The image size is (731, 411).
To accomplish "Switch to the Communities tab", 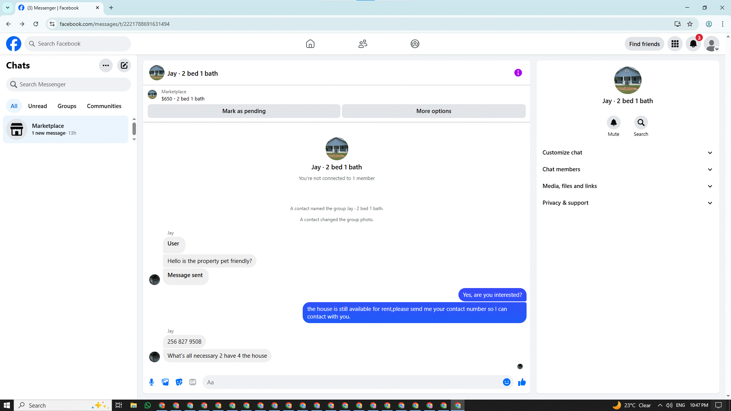I will pyautogui.click(x=104, y=106).
